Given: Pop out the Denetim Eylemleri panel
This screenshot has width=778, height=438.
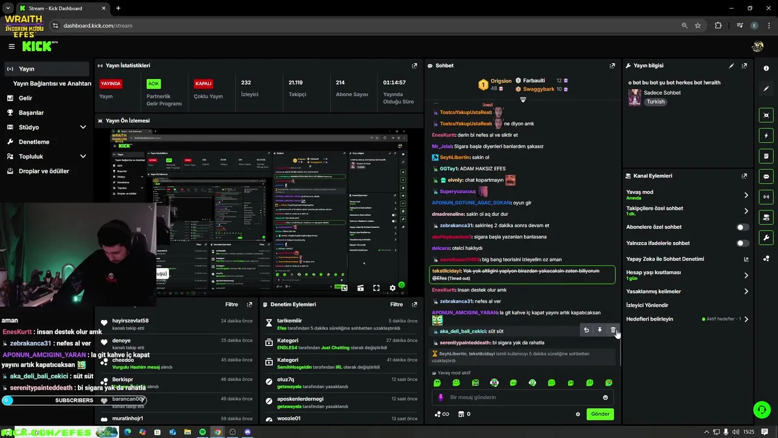Looking at the screenshot, I should coord(415,304).
